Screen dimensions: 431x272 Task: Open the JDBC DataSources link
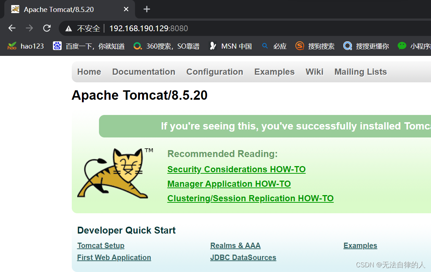pos(243,257)
